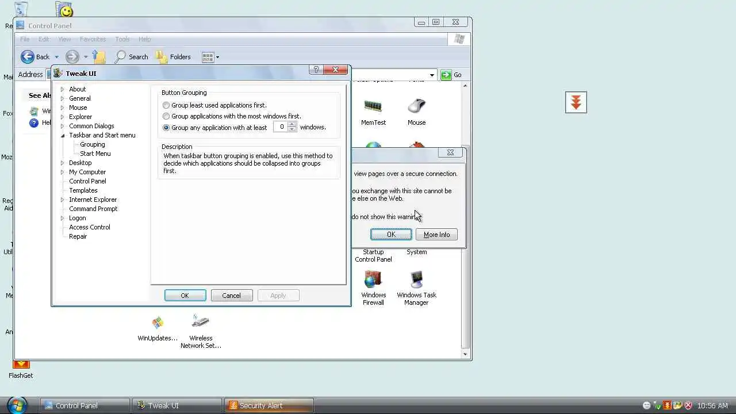Select Repair in the Tweak UI tree
The image size is (736, 414).
click(x=78, y=236)
